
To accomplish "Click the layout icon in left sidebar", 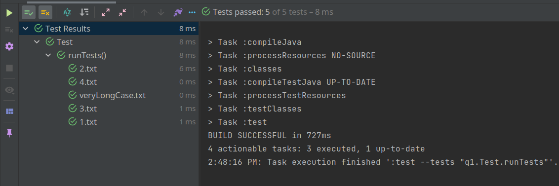I will (x=9, y=112).
